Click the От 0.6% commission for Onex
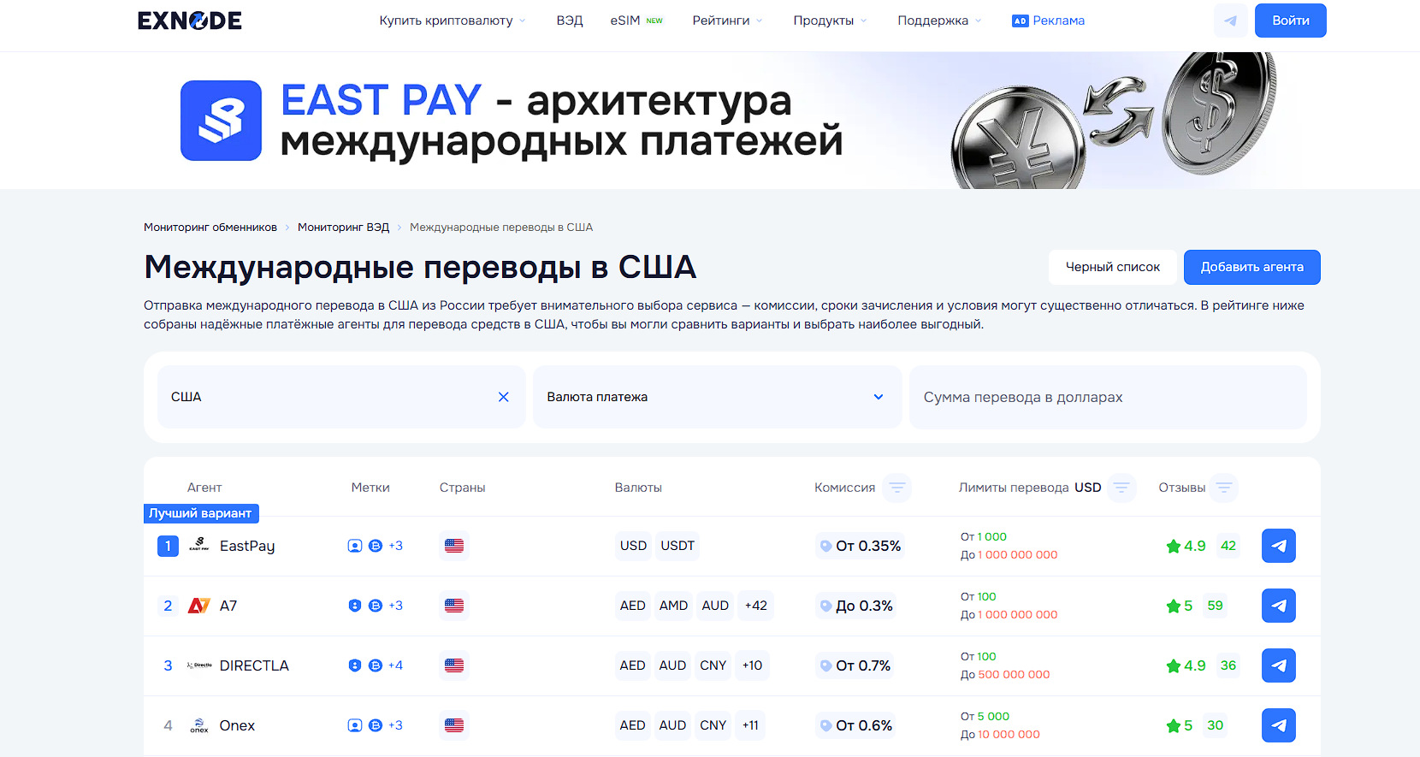 [x=855, y=725]
